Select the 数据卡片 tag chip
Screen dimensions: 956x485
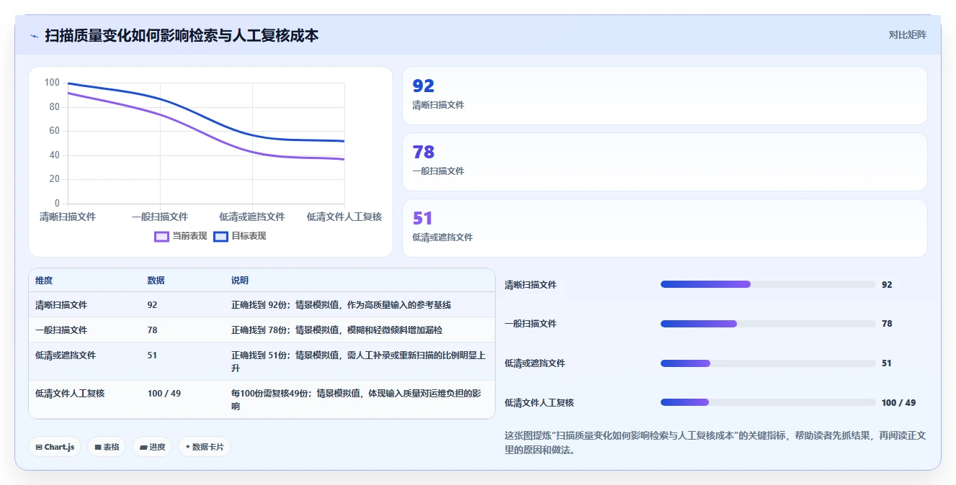(x=205, y=447)
